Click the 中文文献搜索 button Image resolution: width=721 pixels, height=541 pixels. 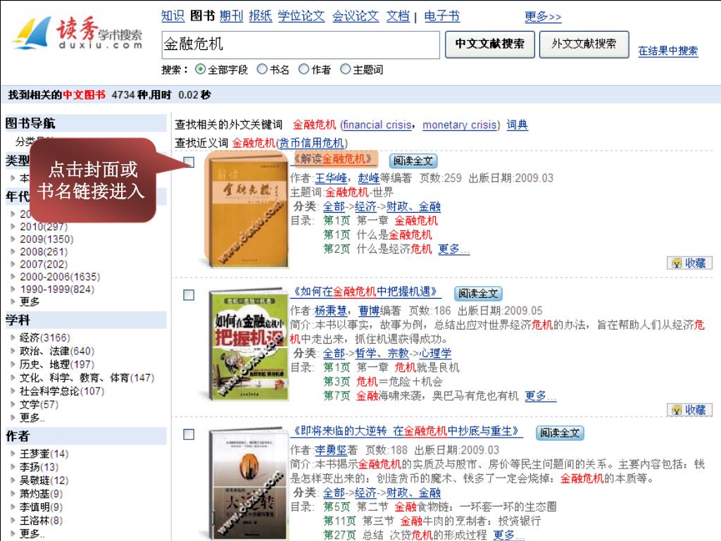click(x=490, y=44)
